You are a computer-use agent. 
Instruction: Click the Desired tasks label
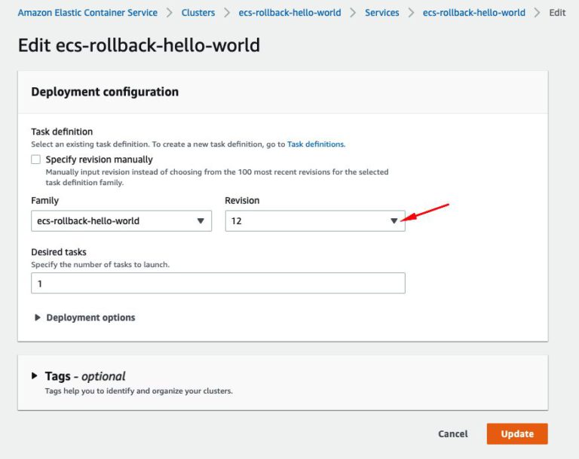[59, 252]
